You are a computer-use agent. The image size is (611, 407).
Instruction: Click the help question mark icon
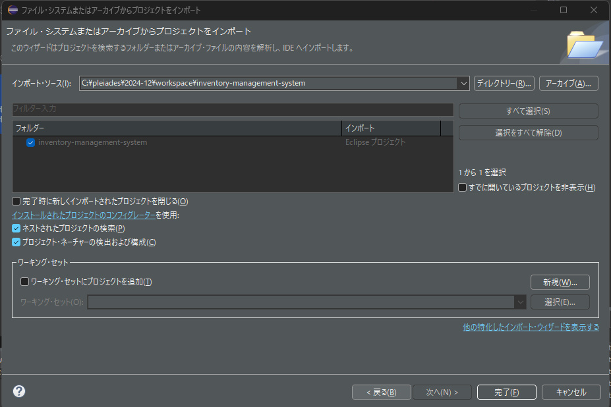point(19,391)
